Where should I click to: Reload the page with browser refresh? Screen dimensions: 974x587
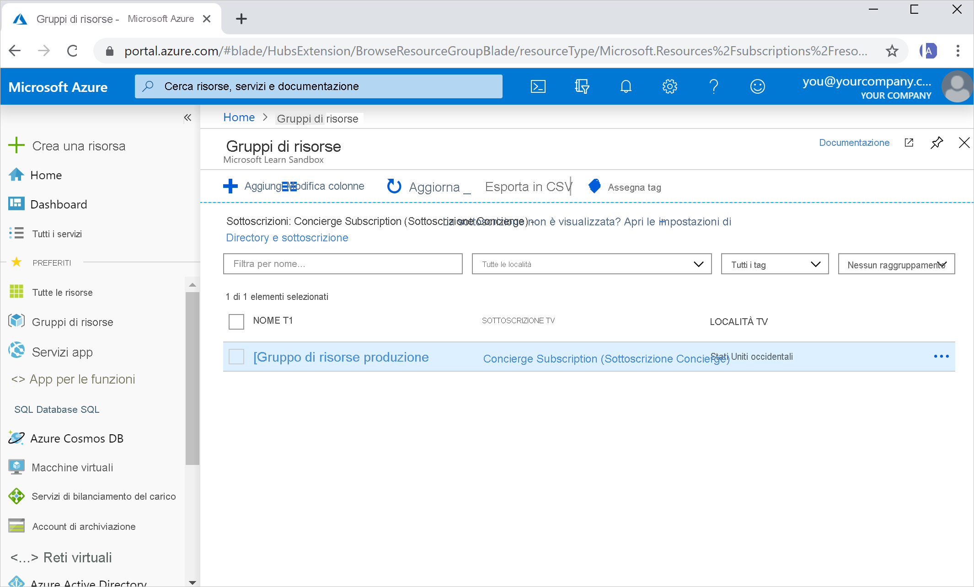72,51
